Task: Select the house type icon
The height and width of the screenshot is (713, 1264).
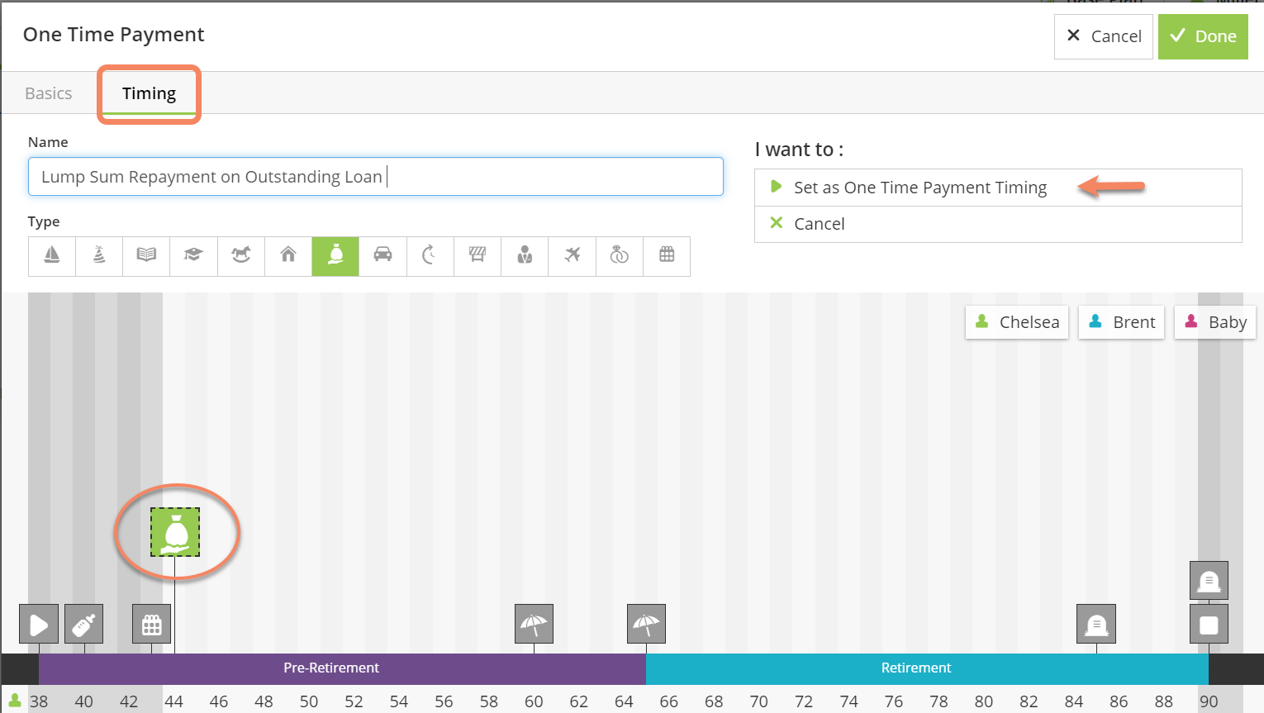Action: [x=288, y=256]
